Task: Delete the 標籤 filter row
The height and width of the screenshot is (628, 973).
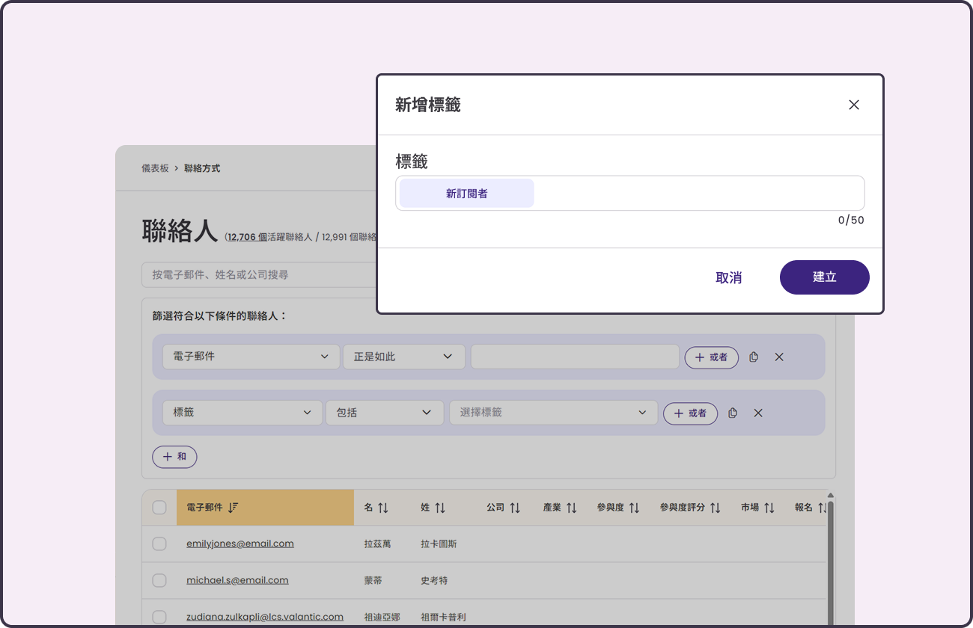Action: (x=758, y=413)
